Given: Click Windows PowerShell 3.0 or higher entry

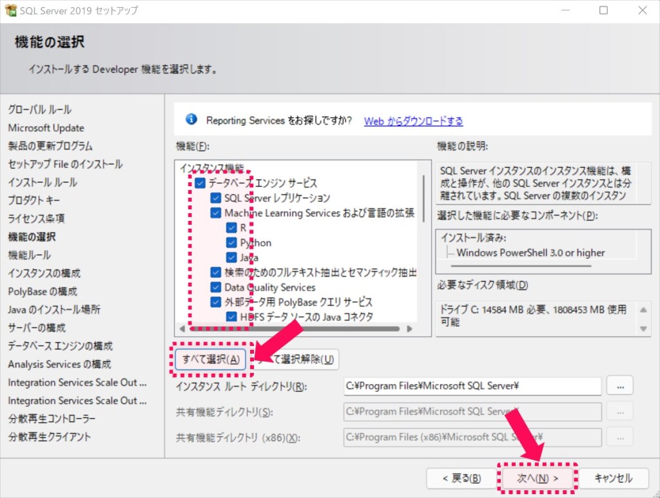Looking at the screenshot, I should click(x=530, y=253).
